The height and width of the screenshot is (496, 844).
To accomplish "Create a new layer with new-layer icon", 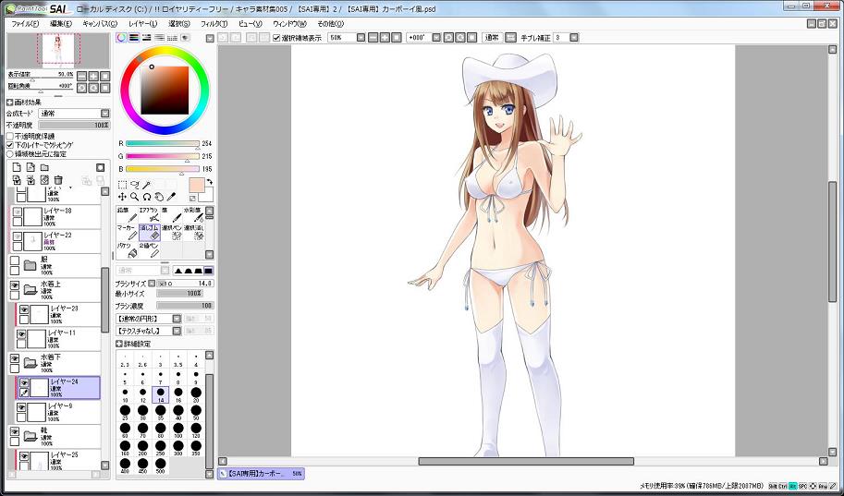I will click(x=16, y=167).
